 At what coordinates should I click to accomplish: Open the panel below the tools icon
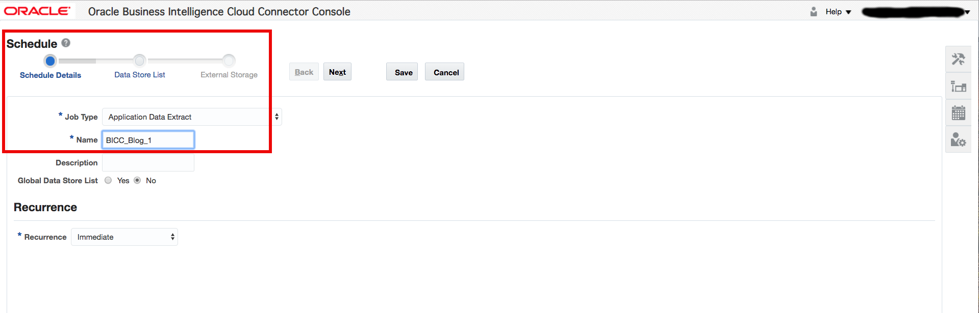(x=958, y=87)
